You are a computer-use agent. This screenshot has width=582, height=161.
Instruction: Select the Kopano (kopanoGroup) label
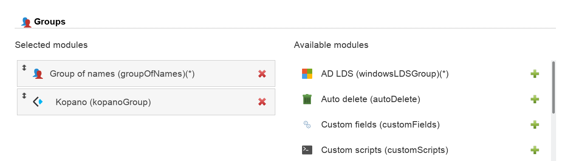pyautogui.click(x=103, y=102)
